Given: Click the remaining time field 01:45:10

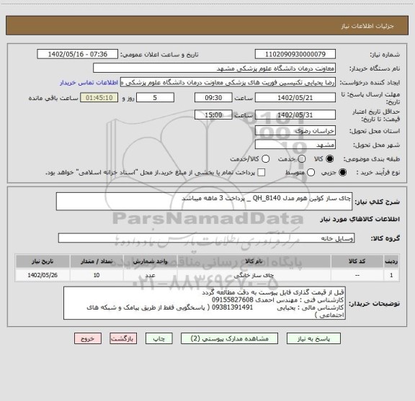Looking at the screenshot, I should pyautogui.click(x=99, y=98).
